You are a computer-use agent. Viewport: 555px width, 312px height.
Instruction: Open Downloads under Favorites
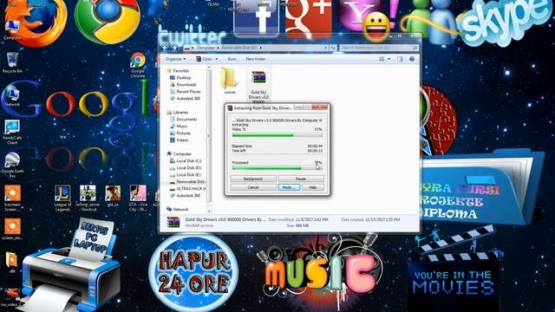186,85
